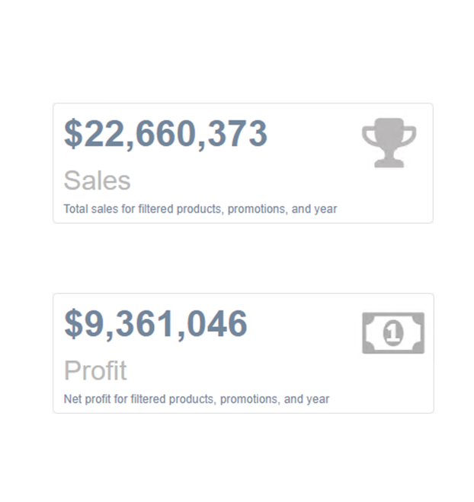This screenshot has height=502, width=474.
Task: Click the dollar sign of profit amount
Action: point(73,324)
